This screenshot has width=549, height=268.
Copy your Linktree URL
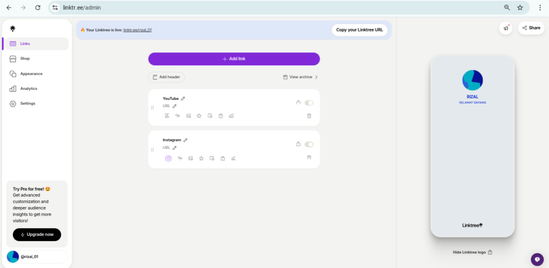(360, 30)
